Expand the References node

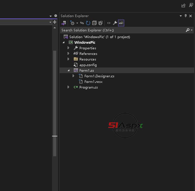tap(69, 53)
